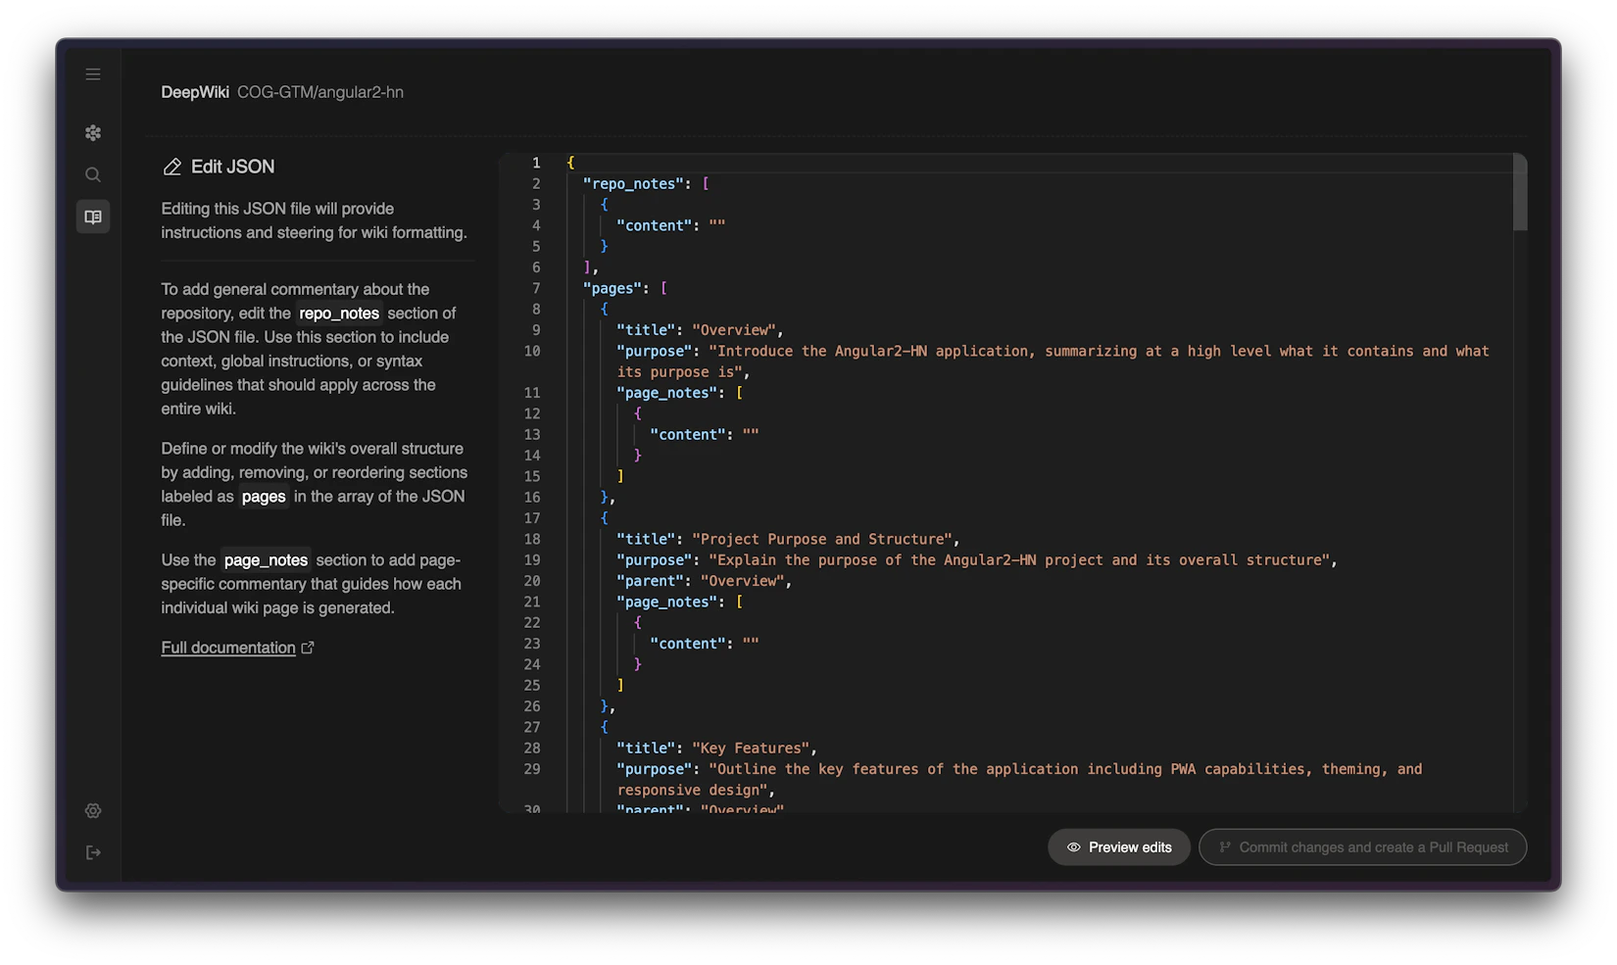Click the "pages" key on line 7
Viewport: 1617px width, 965px height.
point(612,288)
